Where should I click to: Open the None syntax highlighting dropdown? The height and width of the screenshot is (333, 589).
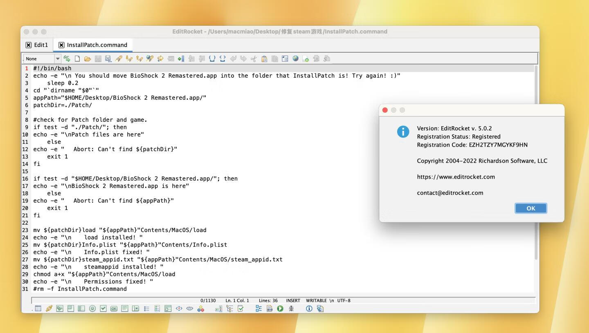pos(41,58)
